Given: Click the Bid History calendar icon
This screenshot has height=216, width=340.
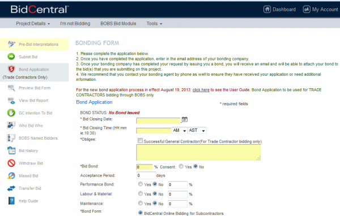Looking at the screenshot, I should click(x=11, y=150).
